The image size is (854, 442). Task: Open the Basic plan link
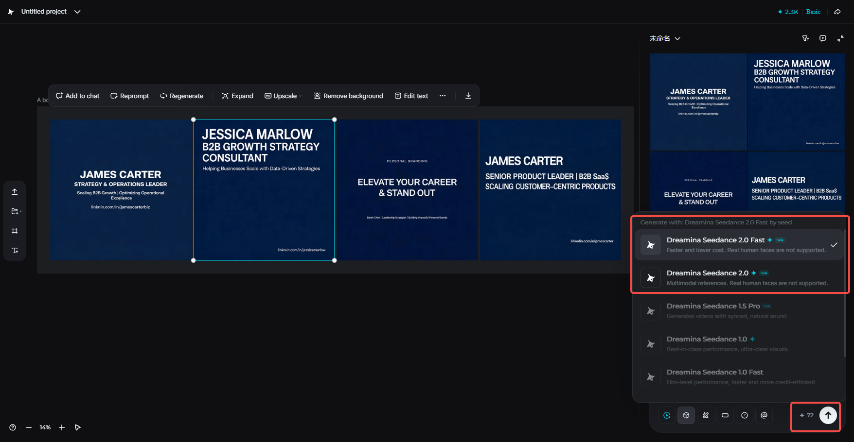click(813, 12)
